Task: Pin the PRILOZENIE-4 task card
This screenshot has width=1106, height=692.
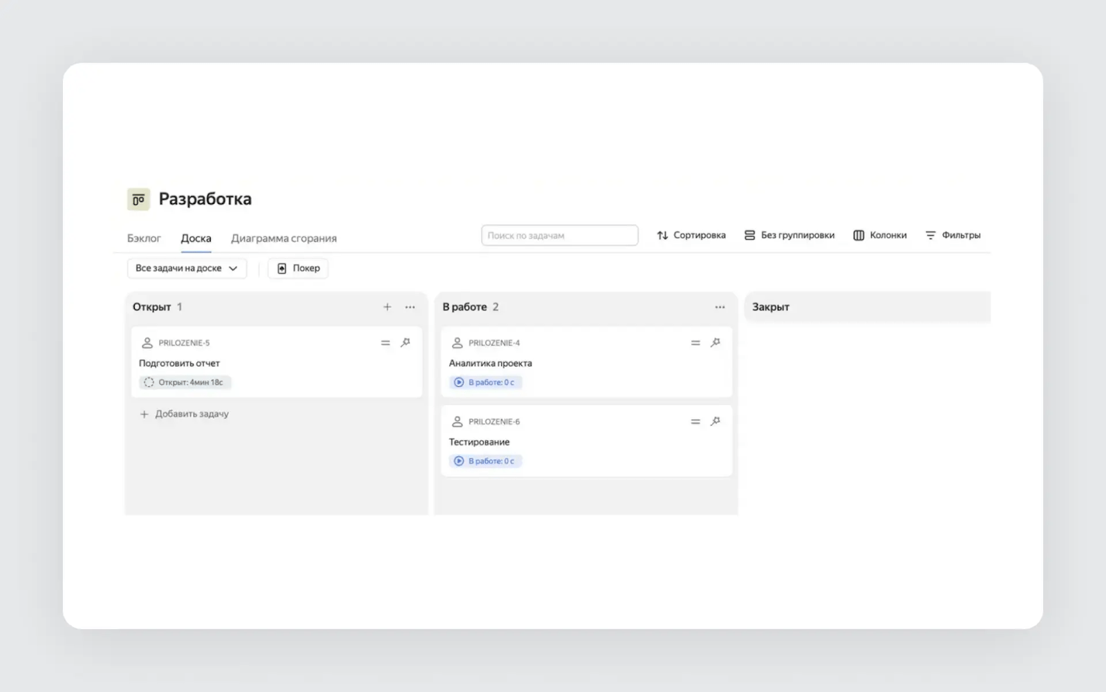Action: click(715, 342)
